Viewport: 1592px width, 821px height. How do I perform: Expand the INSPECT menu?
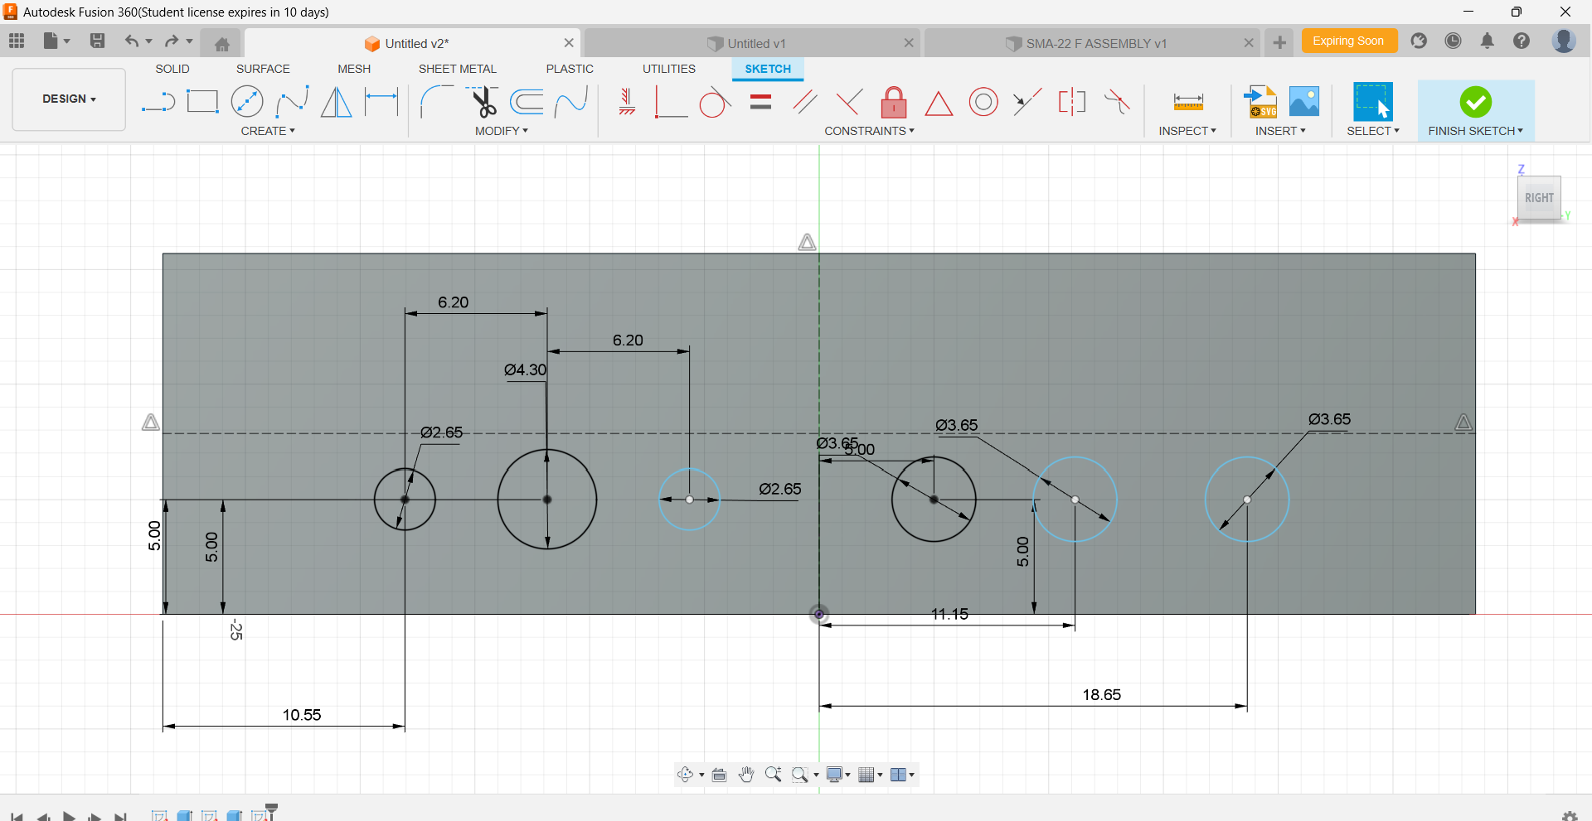coord(1187,131)
